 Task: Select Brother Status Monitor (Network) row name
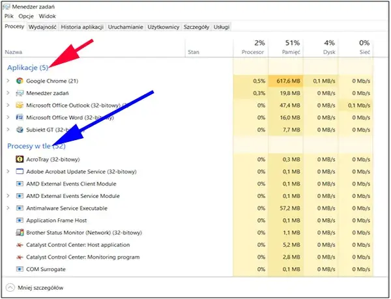(x=84, y=233)
